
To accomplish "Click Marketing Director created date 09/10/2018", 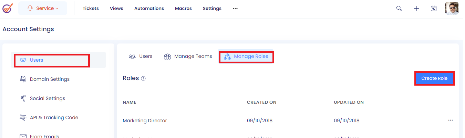I will point(260,121).
